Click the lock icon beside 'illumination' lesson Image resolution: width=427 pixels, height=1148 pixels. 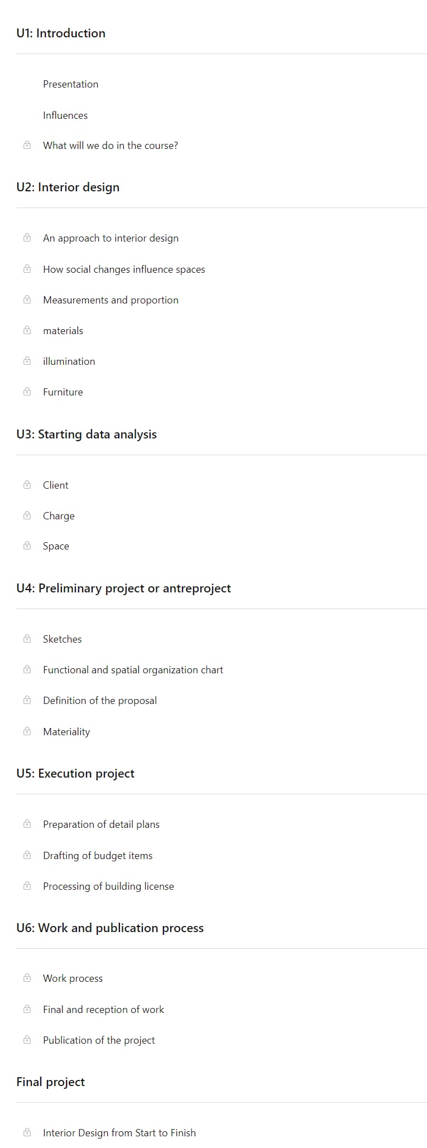pyautogui.click(x=27, y=361)
